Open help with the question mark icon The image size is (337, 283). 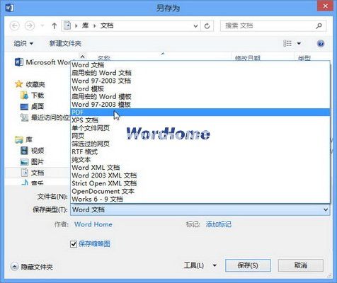[321, 44]
